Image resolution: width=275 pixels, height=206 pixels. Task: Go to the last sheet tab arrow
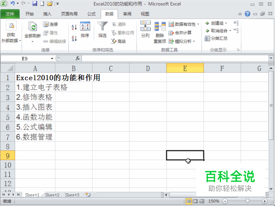18,194
